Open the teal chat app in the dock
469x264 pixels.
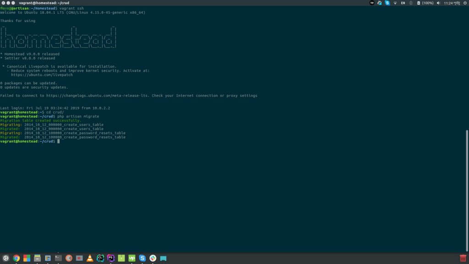164,258
